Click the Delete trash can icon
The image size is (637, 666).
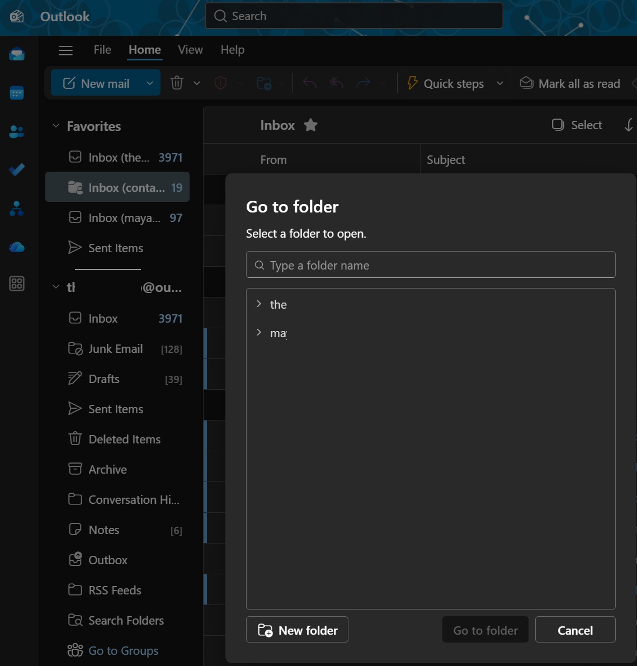click(x=177, y=83)
